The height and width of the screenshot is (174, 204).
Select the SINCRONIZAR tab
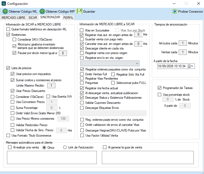tap(50, 17)
